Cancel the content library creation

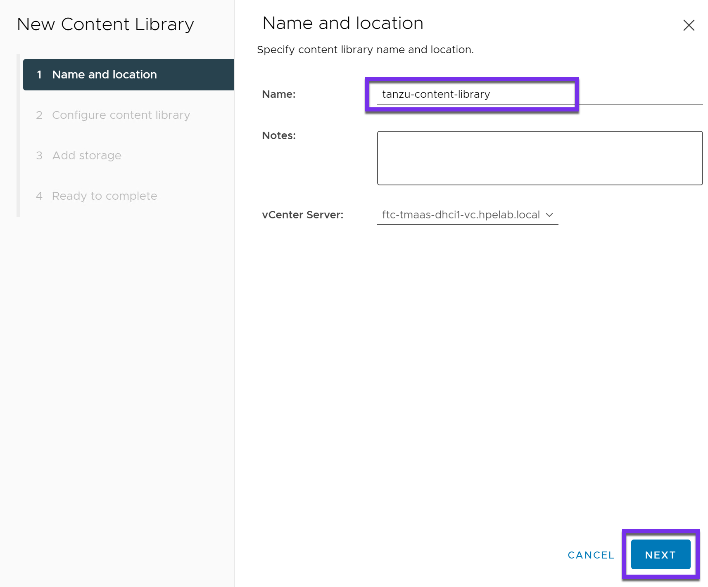591,555
